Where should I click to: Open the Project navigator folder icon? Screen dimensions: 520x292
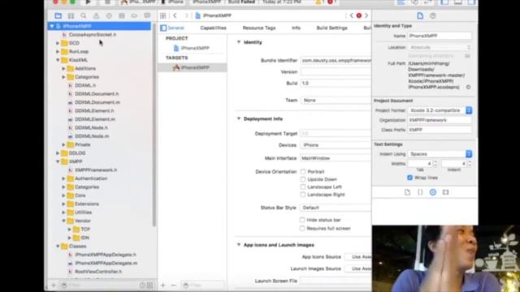58,15
